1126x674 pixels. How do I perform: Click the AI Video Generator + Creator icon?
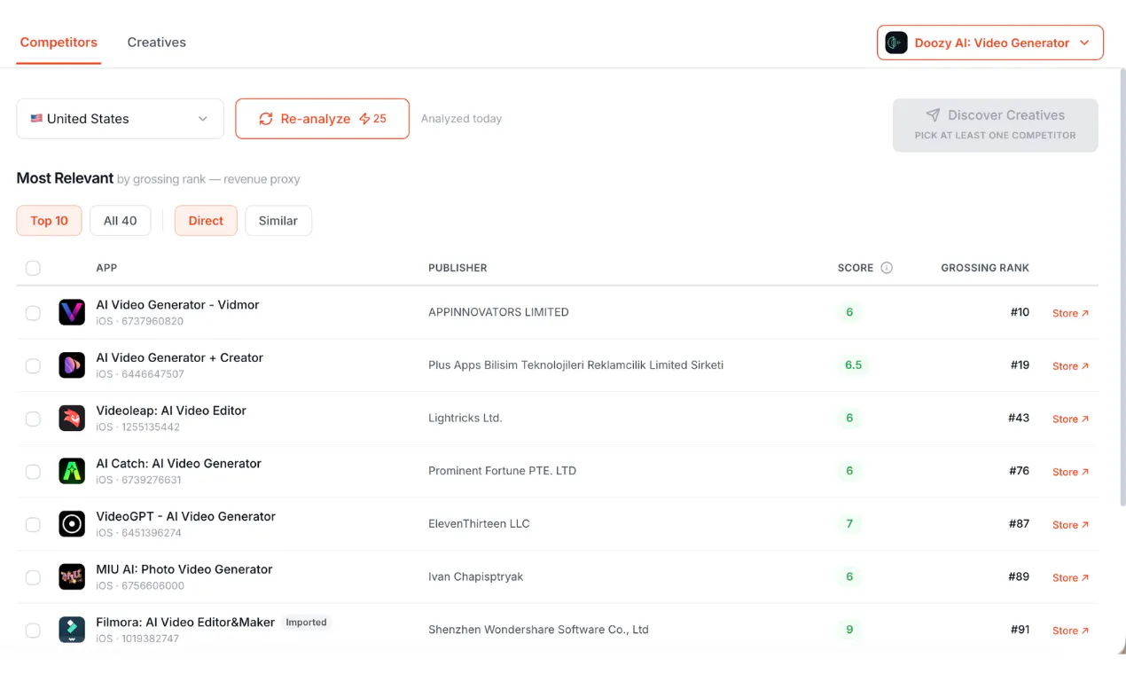tap(72, 365)
